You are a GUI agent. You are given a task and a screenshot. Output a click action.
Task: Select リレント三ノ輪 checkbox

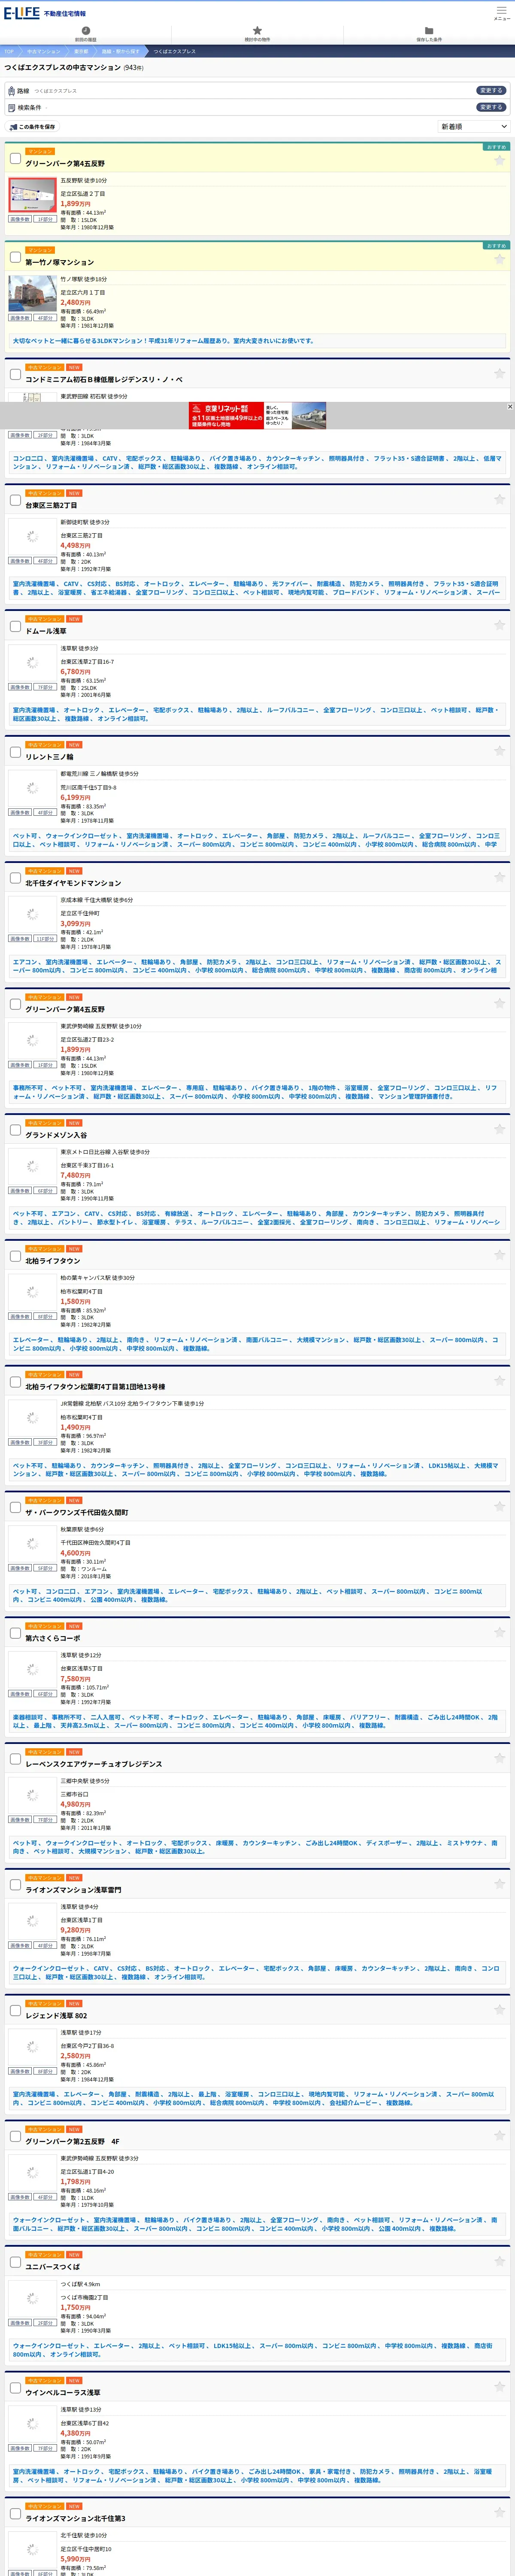(15, 752)
